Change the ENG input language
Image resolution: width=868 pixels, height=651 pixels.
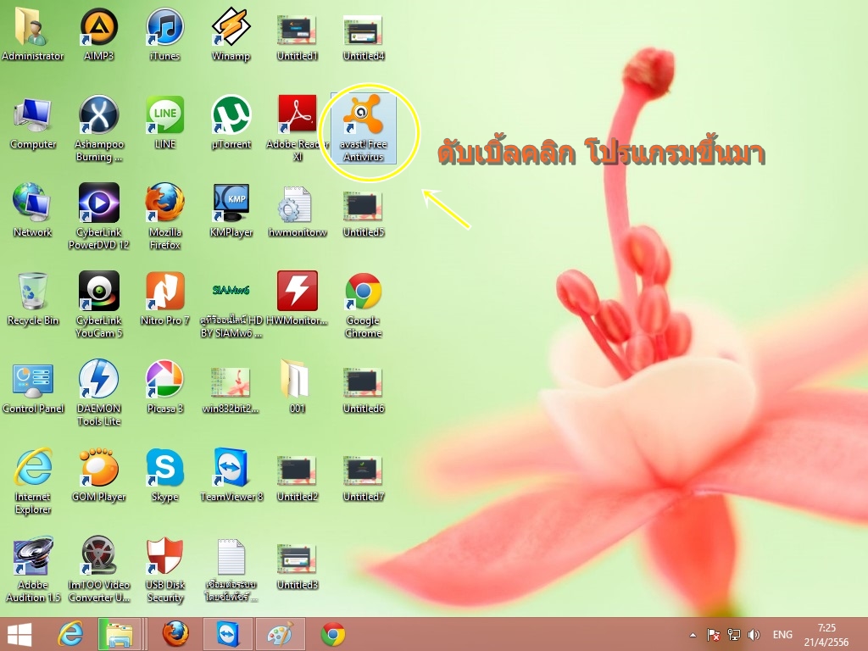point(782,635)
